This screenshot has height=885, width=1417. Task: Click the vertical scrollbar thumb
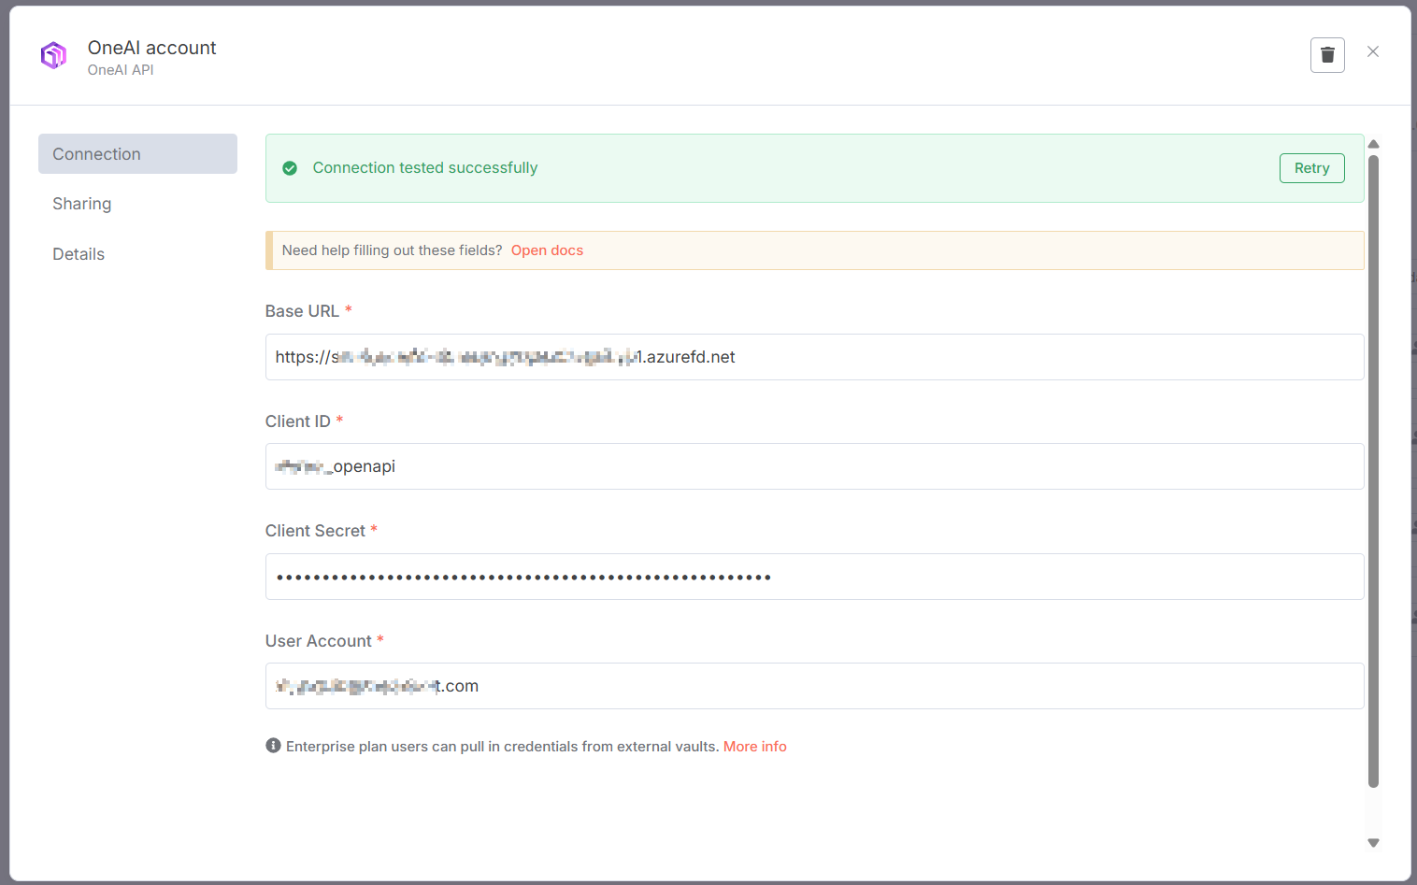[1373, 472]
